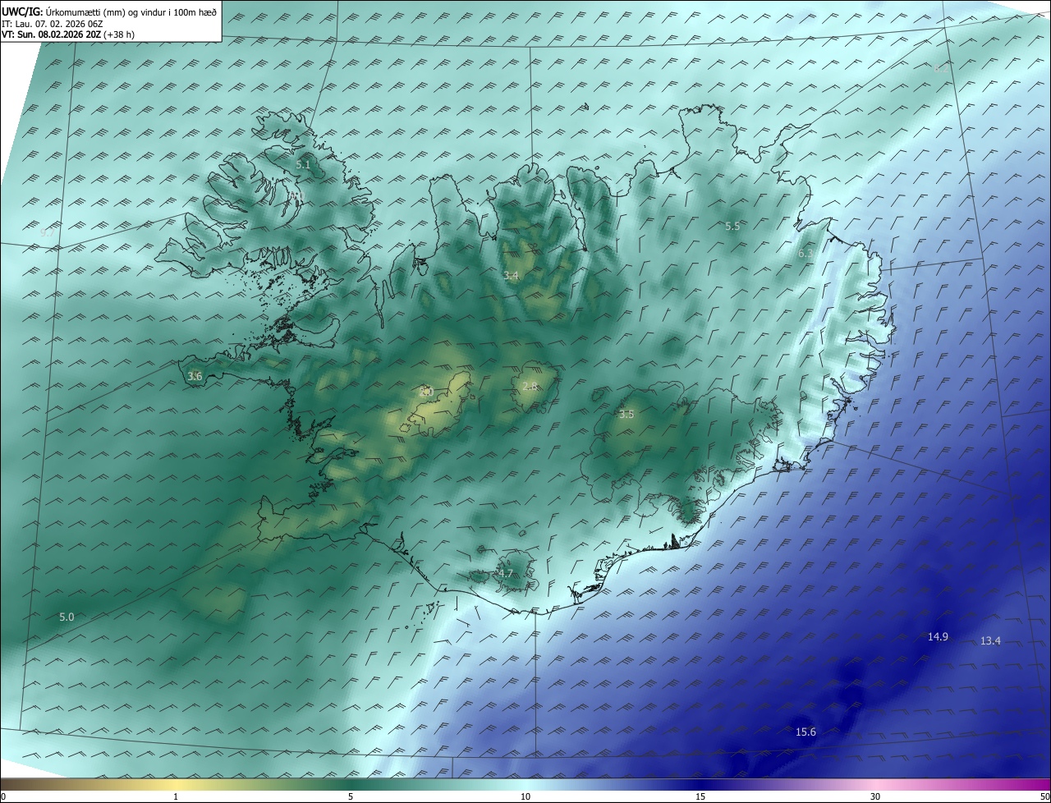Click the 15.6 value label on the map
1051x803 pixels.
805,732
